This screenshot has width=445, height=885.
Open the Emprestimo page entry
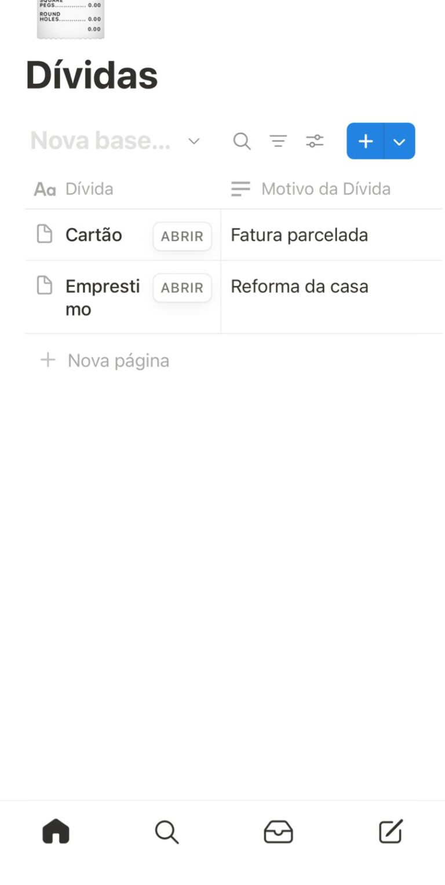point(102,296)
